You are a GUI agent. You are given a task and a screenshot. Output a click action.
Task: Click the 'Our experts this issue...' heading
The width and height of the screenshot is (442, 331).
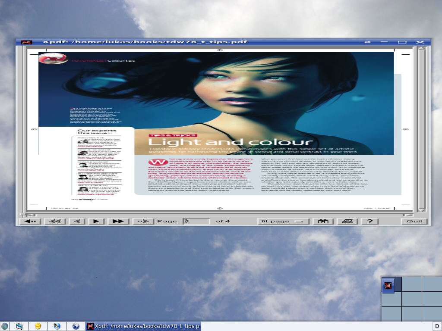tap(97, 131)
